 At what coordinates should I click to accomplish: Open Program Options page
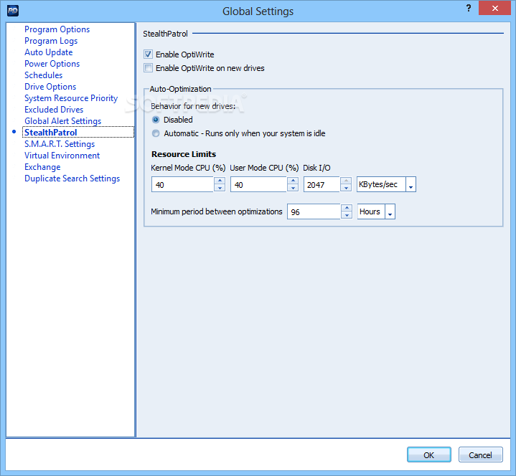57,29
